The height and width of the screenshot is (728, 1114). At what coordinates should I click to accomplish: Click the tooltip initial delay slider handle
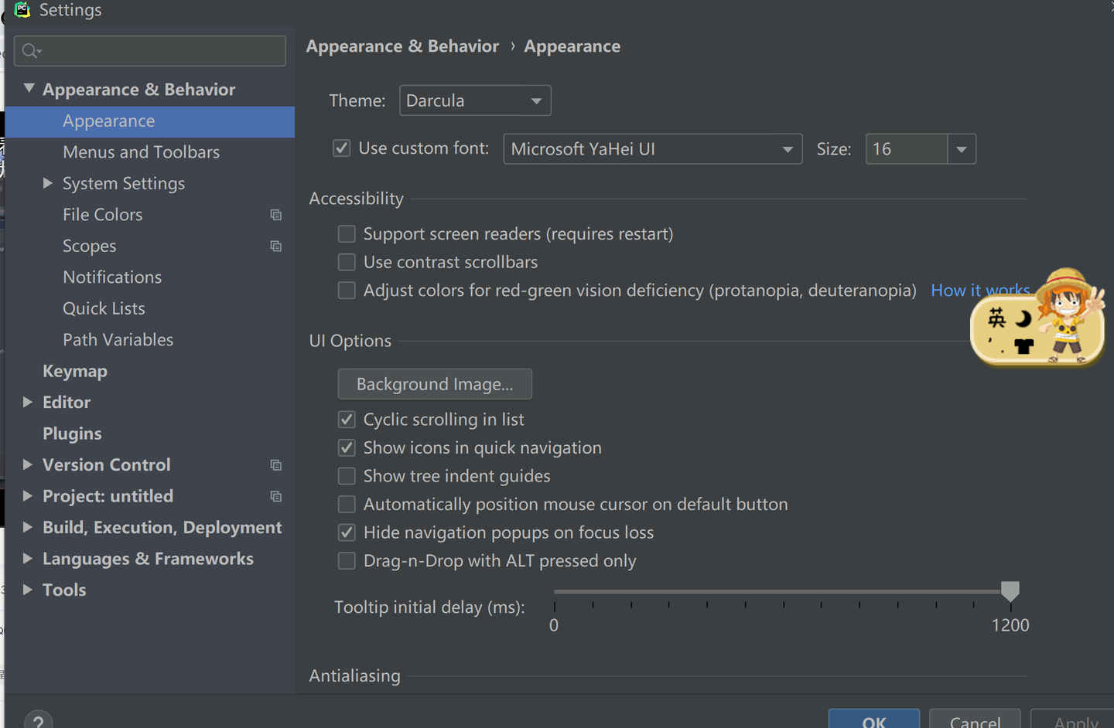click(x=1010, y=591)
